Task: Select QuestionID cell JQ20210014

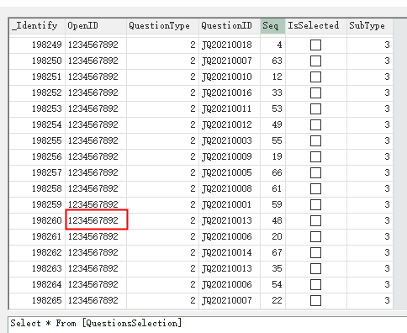Action: (x=230, y=252)
